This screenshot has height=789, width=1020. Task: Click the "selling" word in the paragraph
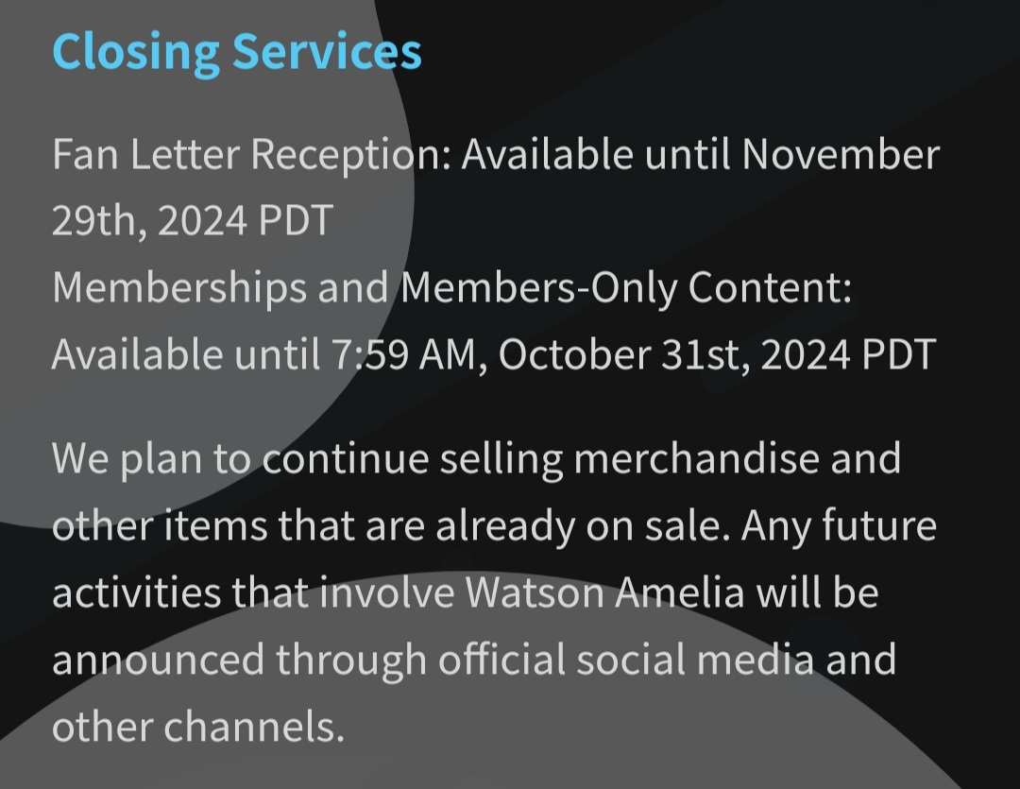501,459
